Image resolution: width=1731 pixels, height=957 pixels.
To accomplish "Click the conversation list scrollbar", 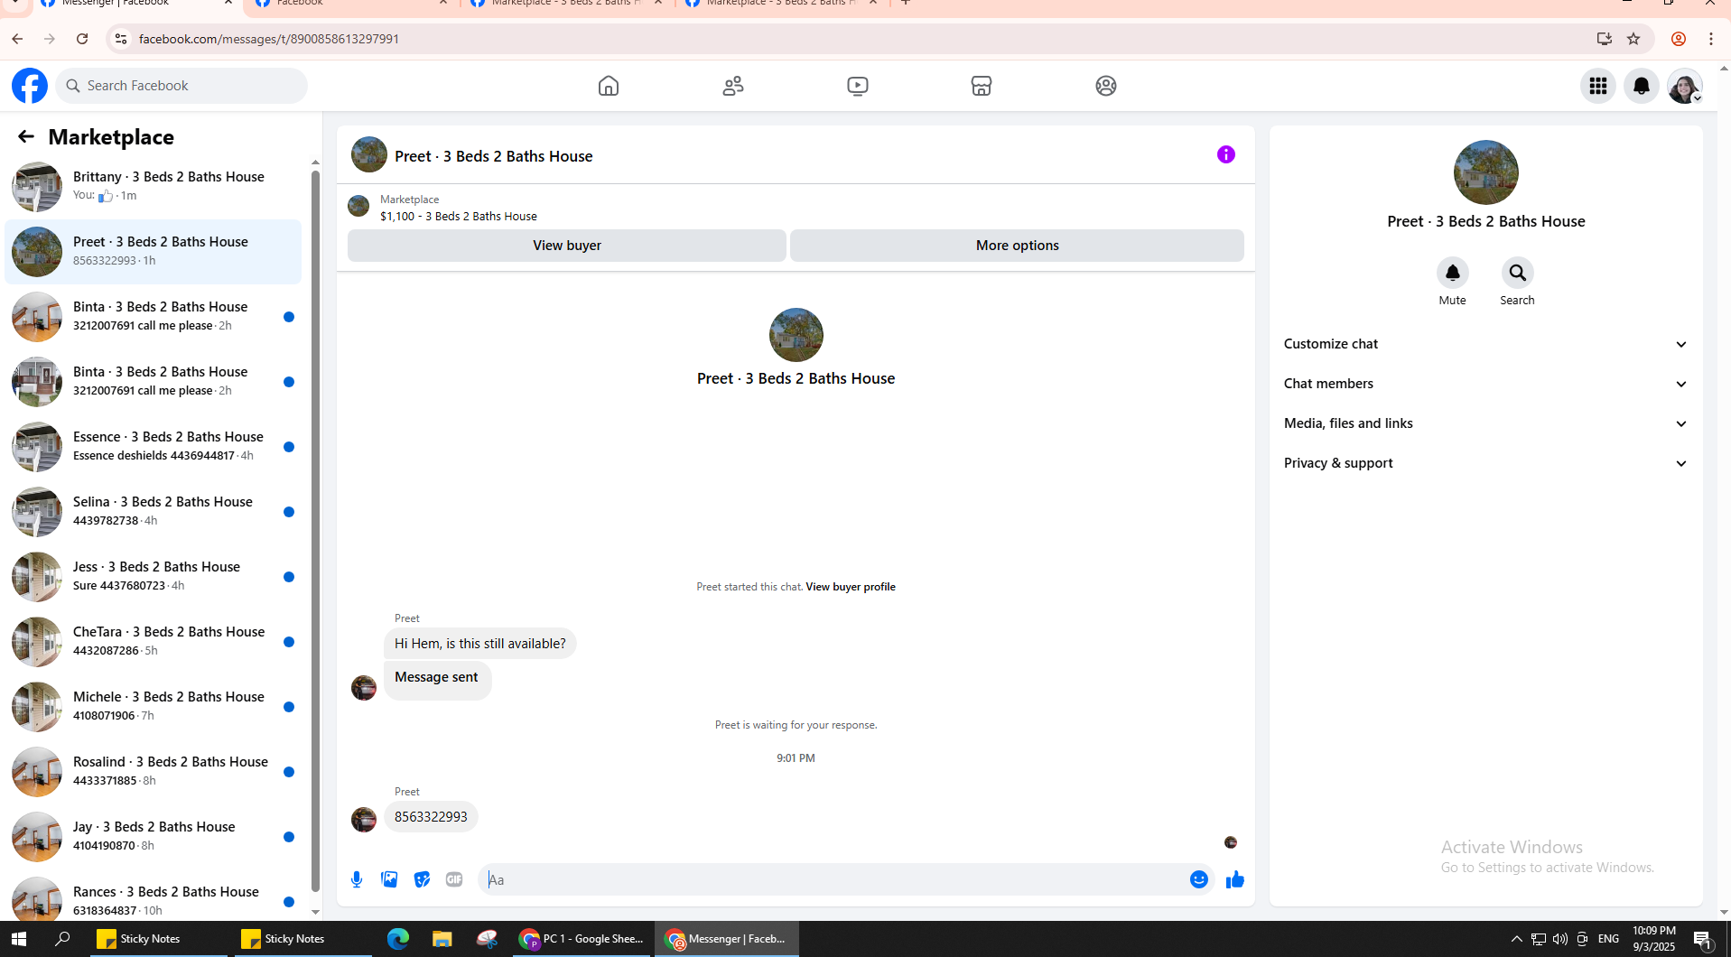I will click(315, 533).
